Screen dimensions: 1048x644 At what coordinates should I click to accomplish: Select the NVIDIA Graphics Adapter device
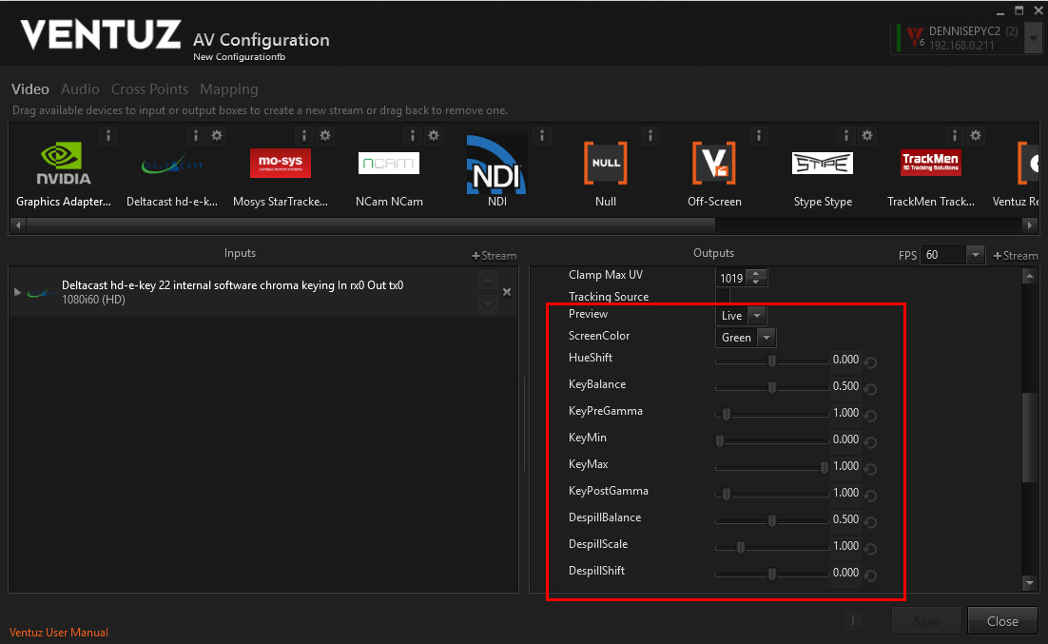click(64, 166)
